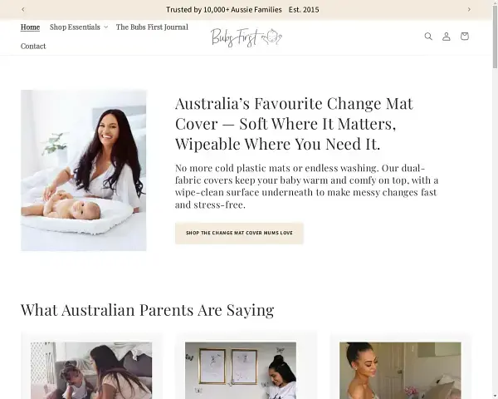Open the account login icon

tap(447, 37)
